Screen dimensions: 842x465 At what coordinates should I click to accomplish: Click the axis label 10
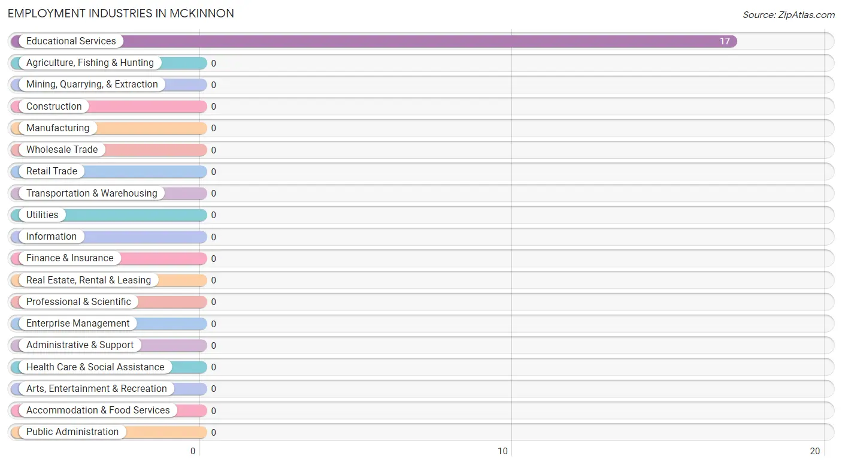(x=503, y=451)
